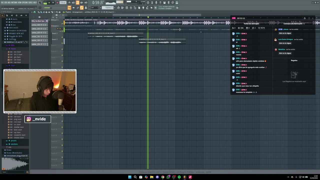Image resolution: width=320 pixels, height=180 pixels.
Task: Open the playlist view icon
Action: click(118, 7)
